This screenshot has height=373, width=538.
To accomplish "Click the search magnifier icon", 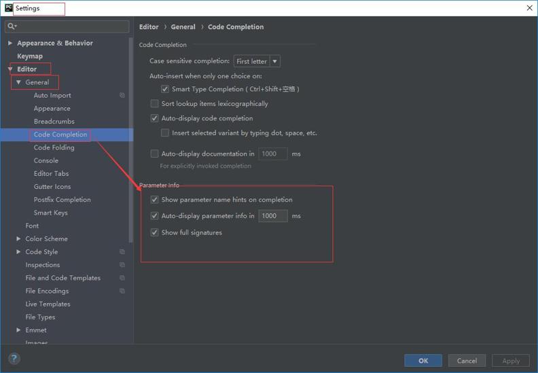I will [12, 26].
